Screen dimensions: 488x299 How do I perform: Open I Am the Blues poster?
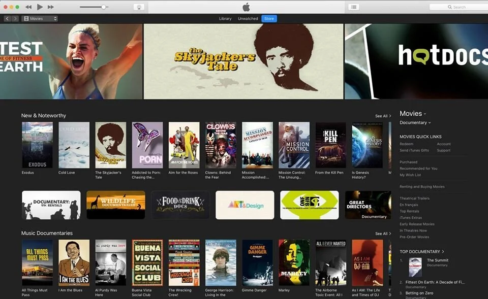[74, 262]
